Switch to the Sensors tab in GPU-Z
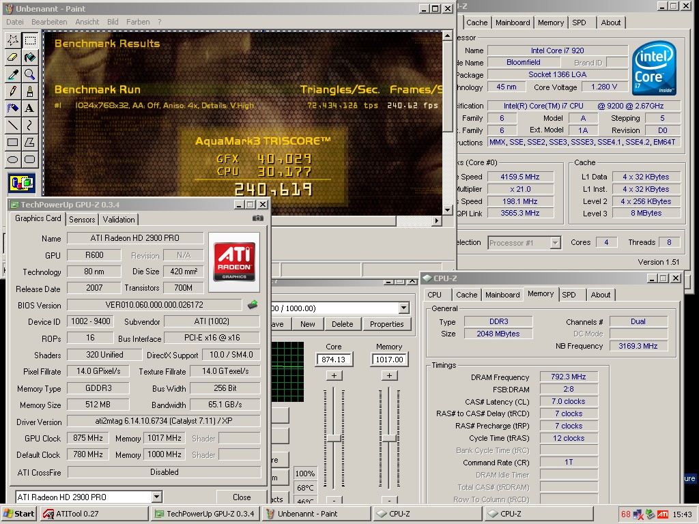The height and width of the screenshot is (524, 699). click(x=82, y=219)
